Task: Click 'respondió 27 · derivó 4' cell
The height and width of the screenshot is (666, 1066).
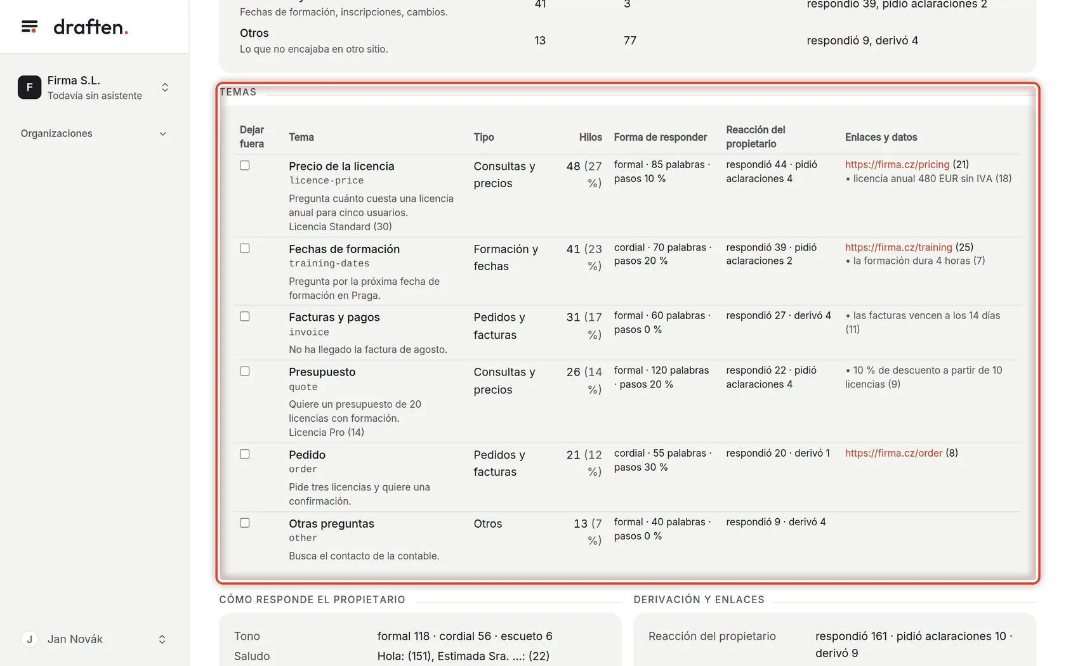Action: [x=779, y=315]
